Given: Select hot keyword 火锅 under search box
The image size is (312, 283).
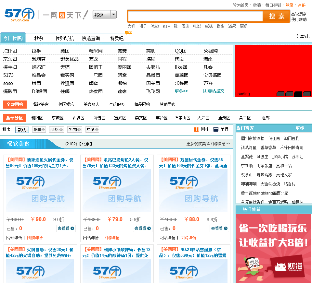Looking at the screenshot, I should coord(131,26).
